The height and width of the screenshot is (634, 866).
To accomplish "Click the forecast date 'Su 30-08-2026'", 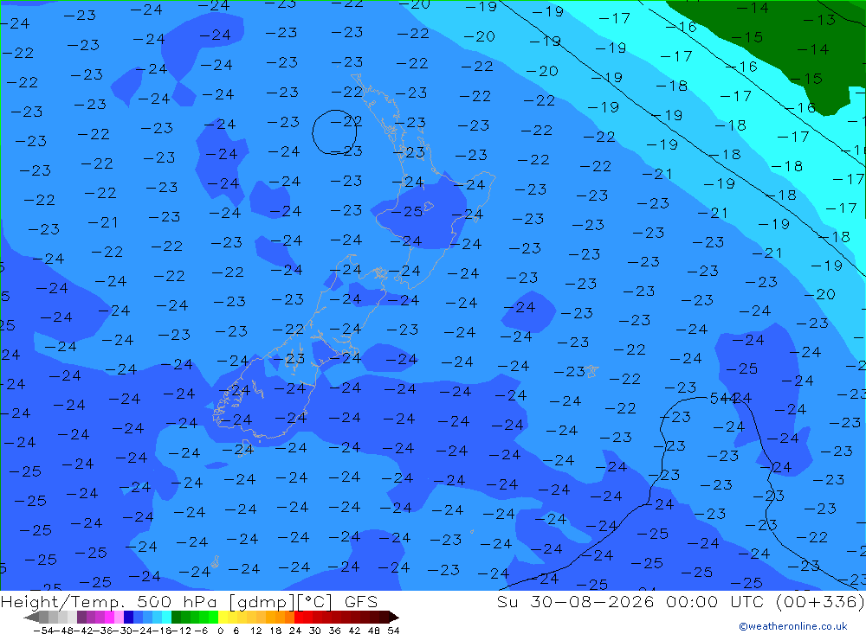I will (576, 601).
